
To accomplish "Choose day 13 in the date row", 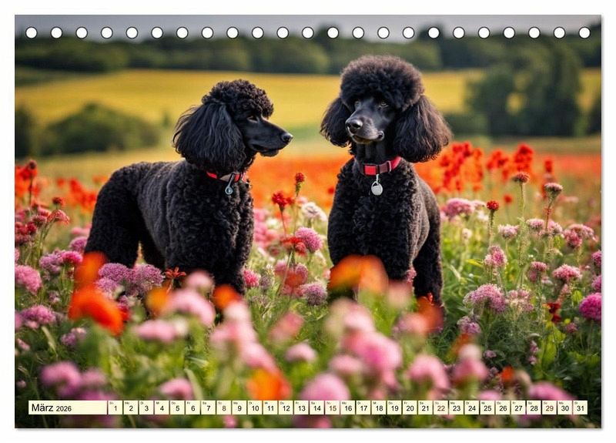I will 301,408.
